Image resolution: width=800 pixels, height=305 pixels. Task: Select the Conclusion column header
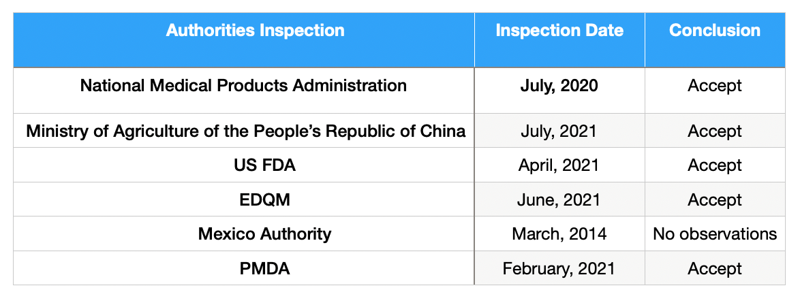pos(715,39)
